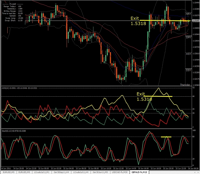Click the Time to next bar value
This screenshot has height=174, width=200.
pyautogui.click(x=20, y=13)
